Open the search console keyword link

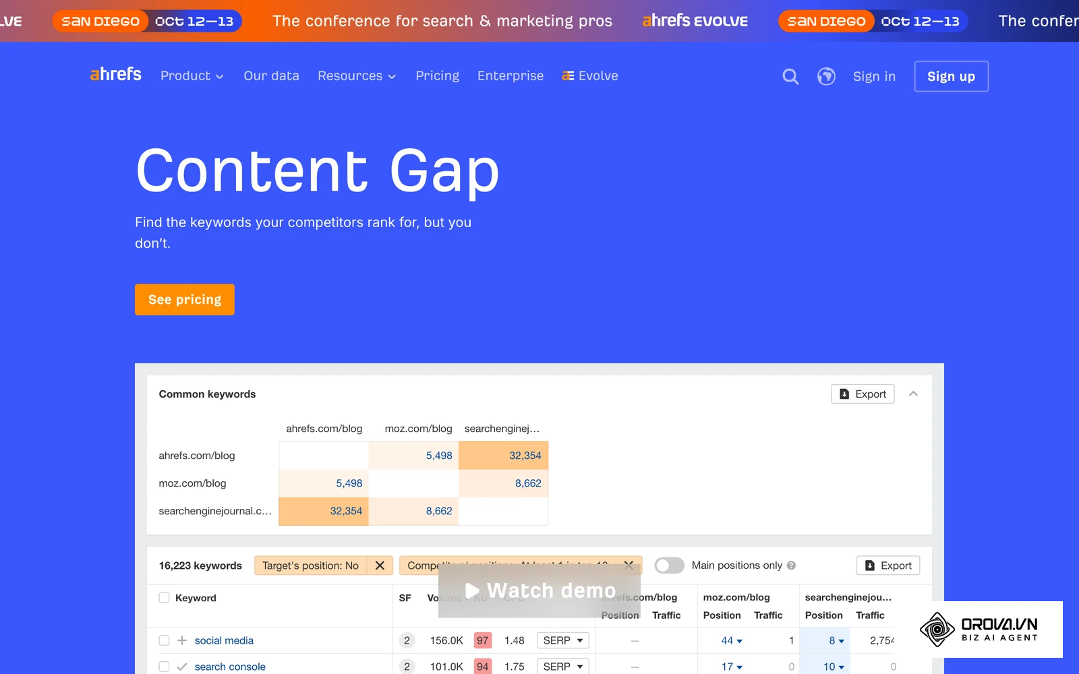[x=230, y=667]
